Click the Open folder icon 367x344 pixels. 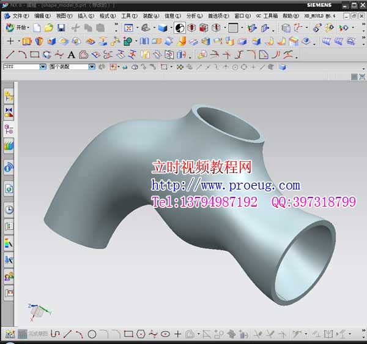click(49, 28)
